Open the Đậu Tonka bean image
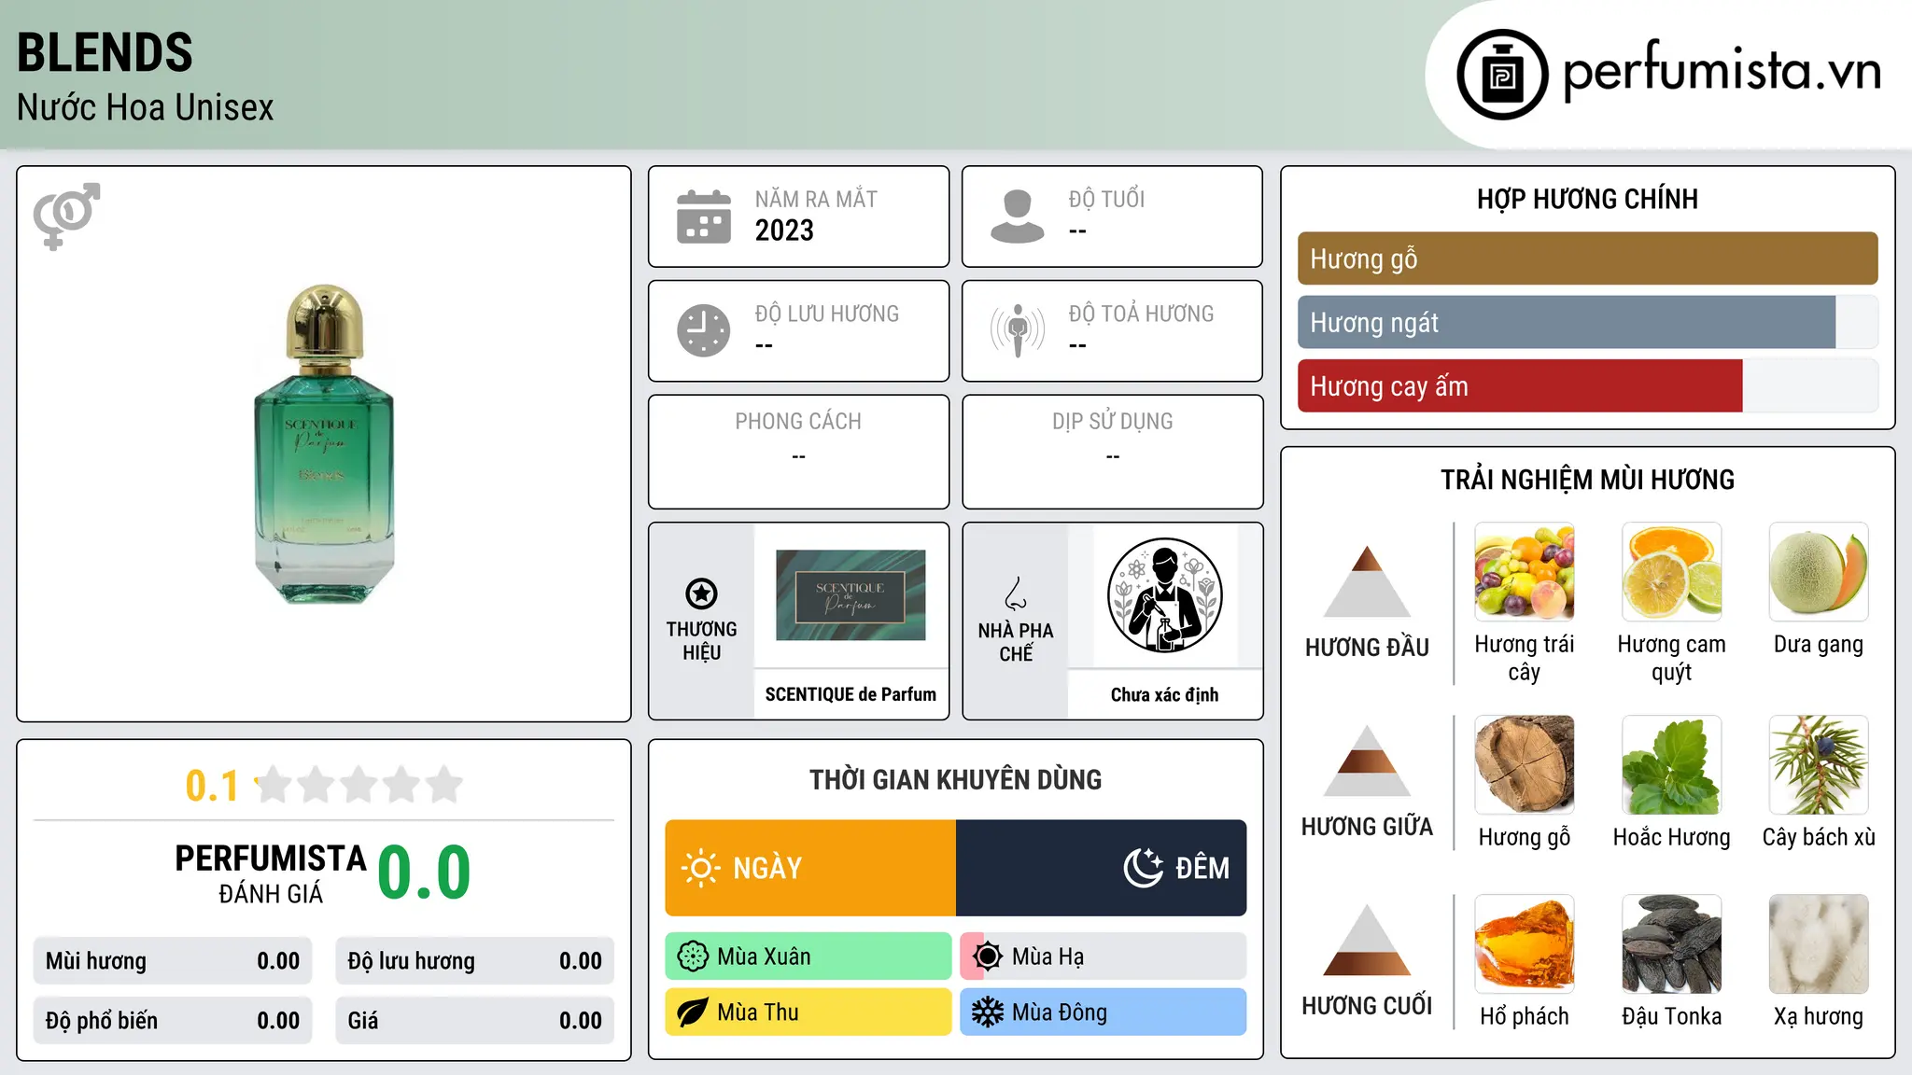Viewport: 1912px width, 1075px height. pyautogui.click(x=1671, y=944)
